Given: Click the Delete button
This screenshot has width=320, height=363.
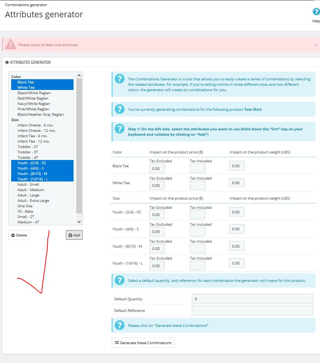Looking at the screenshot, I should [19, 235].
